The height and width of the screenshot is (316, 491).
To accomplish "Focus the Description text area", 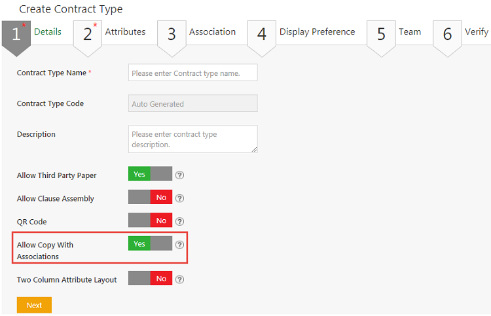I will pyautogui.click(x=192, y=139).
